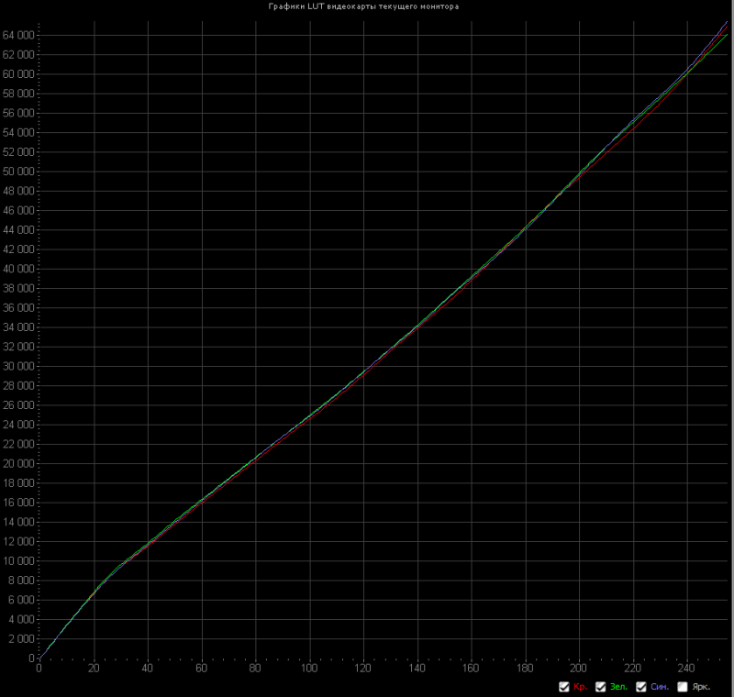
Task: Click the green 'Зел.' label text
Action: (618, 687)
